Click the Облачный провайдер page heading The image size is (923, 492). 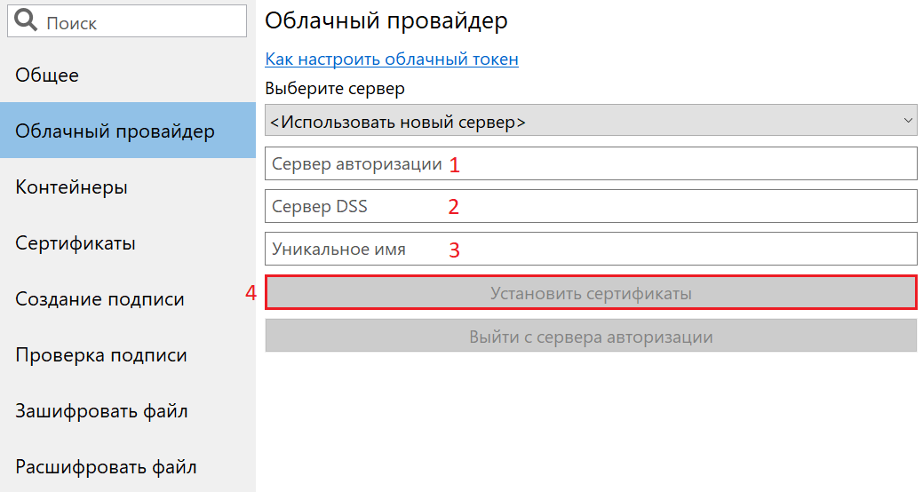coord(386,20)
